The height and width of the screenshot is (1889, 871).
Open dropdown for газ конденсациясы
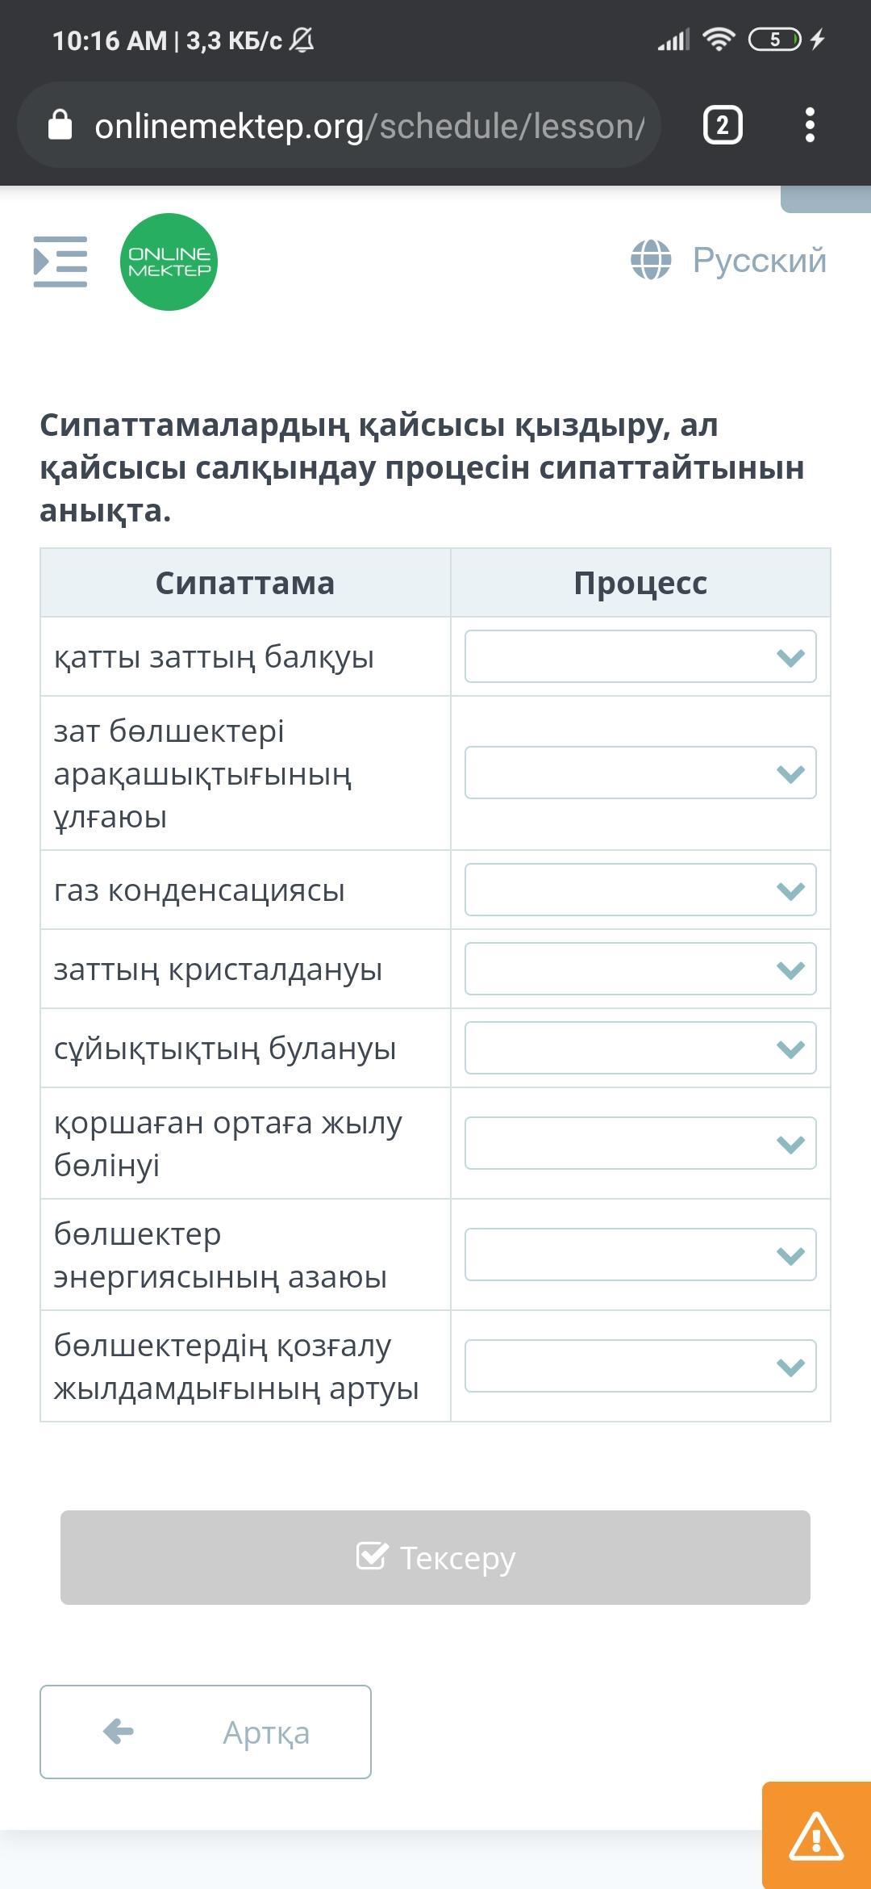click(640, 890)
